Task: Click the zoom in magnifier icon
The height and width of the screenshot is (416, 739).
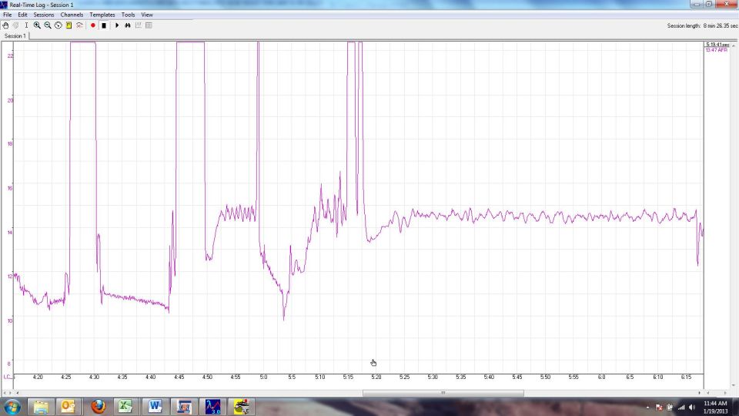Action: pyautogui.click(x=37, y=25)
